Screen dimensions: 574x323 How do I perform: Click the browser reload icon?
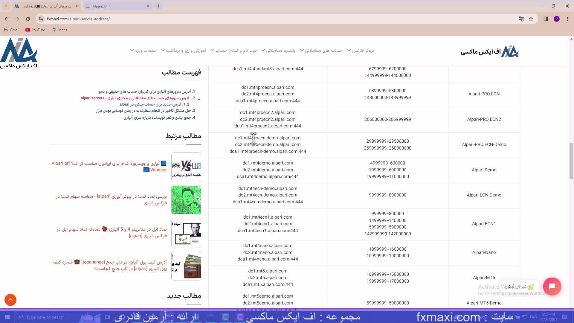click(28, 19)
